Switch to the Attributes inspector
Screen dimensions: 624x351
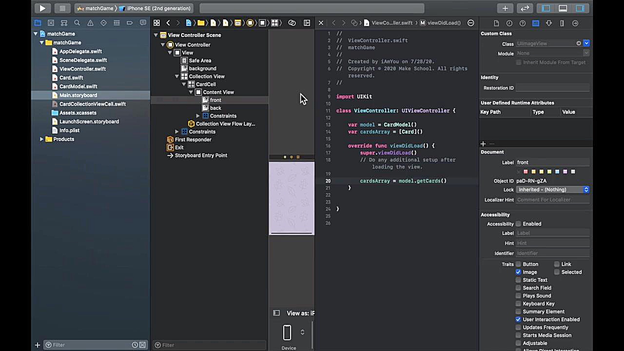[x=548, y=23]
